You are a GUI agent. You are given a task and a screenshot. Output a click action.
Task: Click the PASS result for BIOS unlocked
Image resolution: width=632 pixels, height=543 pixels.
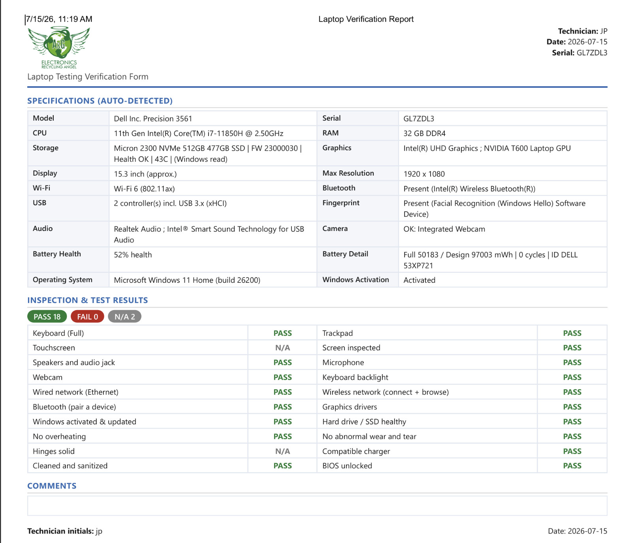572,466
